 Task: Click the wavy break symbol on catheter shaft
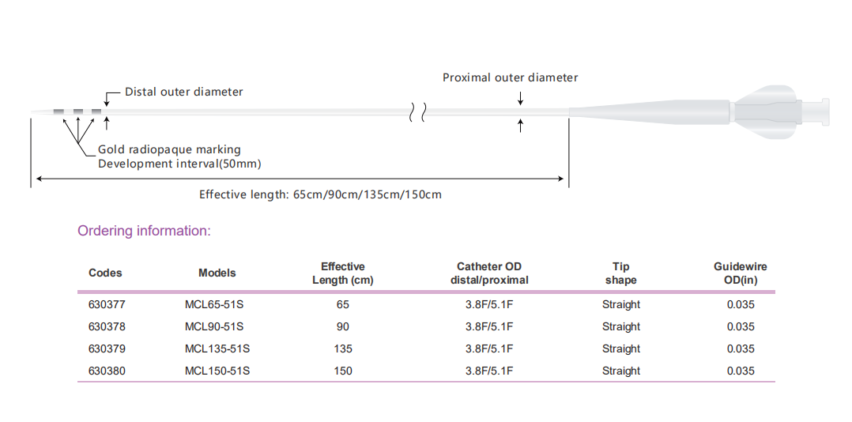[417, 112]
